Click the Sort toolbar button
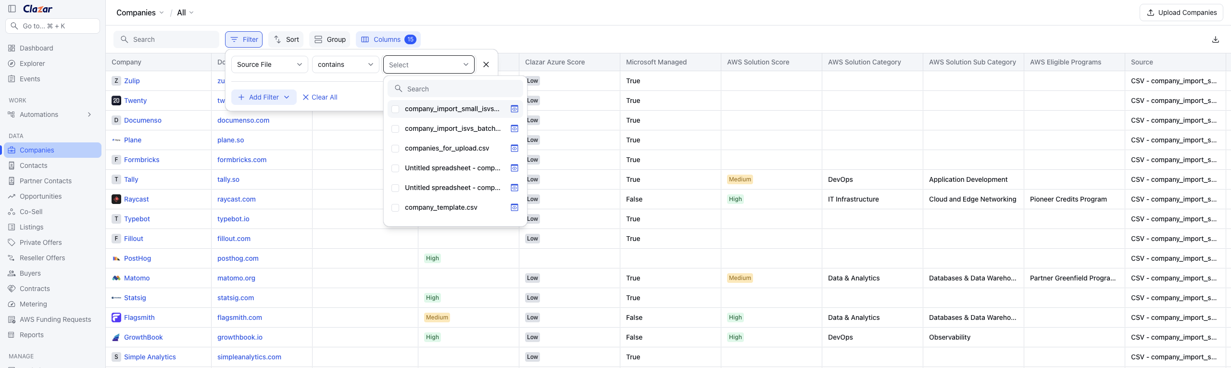 [x=286, y=39]
